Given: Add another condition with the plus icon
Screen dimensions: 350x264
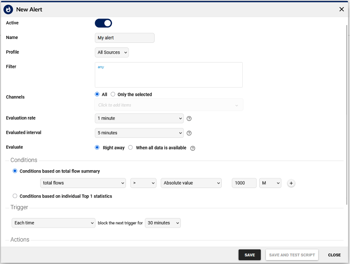Looking at the screenshot, I should click(291, 183).
